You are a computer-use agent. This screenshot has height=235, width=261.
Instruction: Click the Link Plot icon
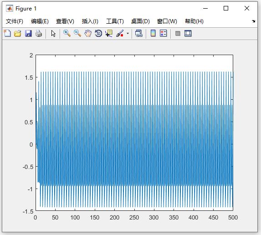pyautogui.click(x=139, y=33)
